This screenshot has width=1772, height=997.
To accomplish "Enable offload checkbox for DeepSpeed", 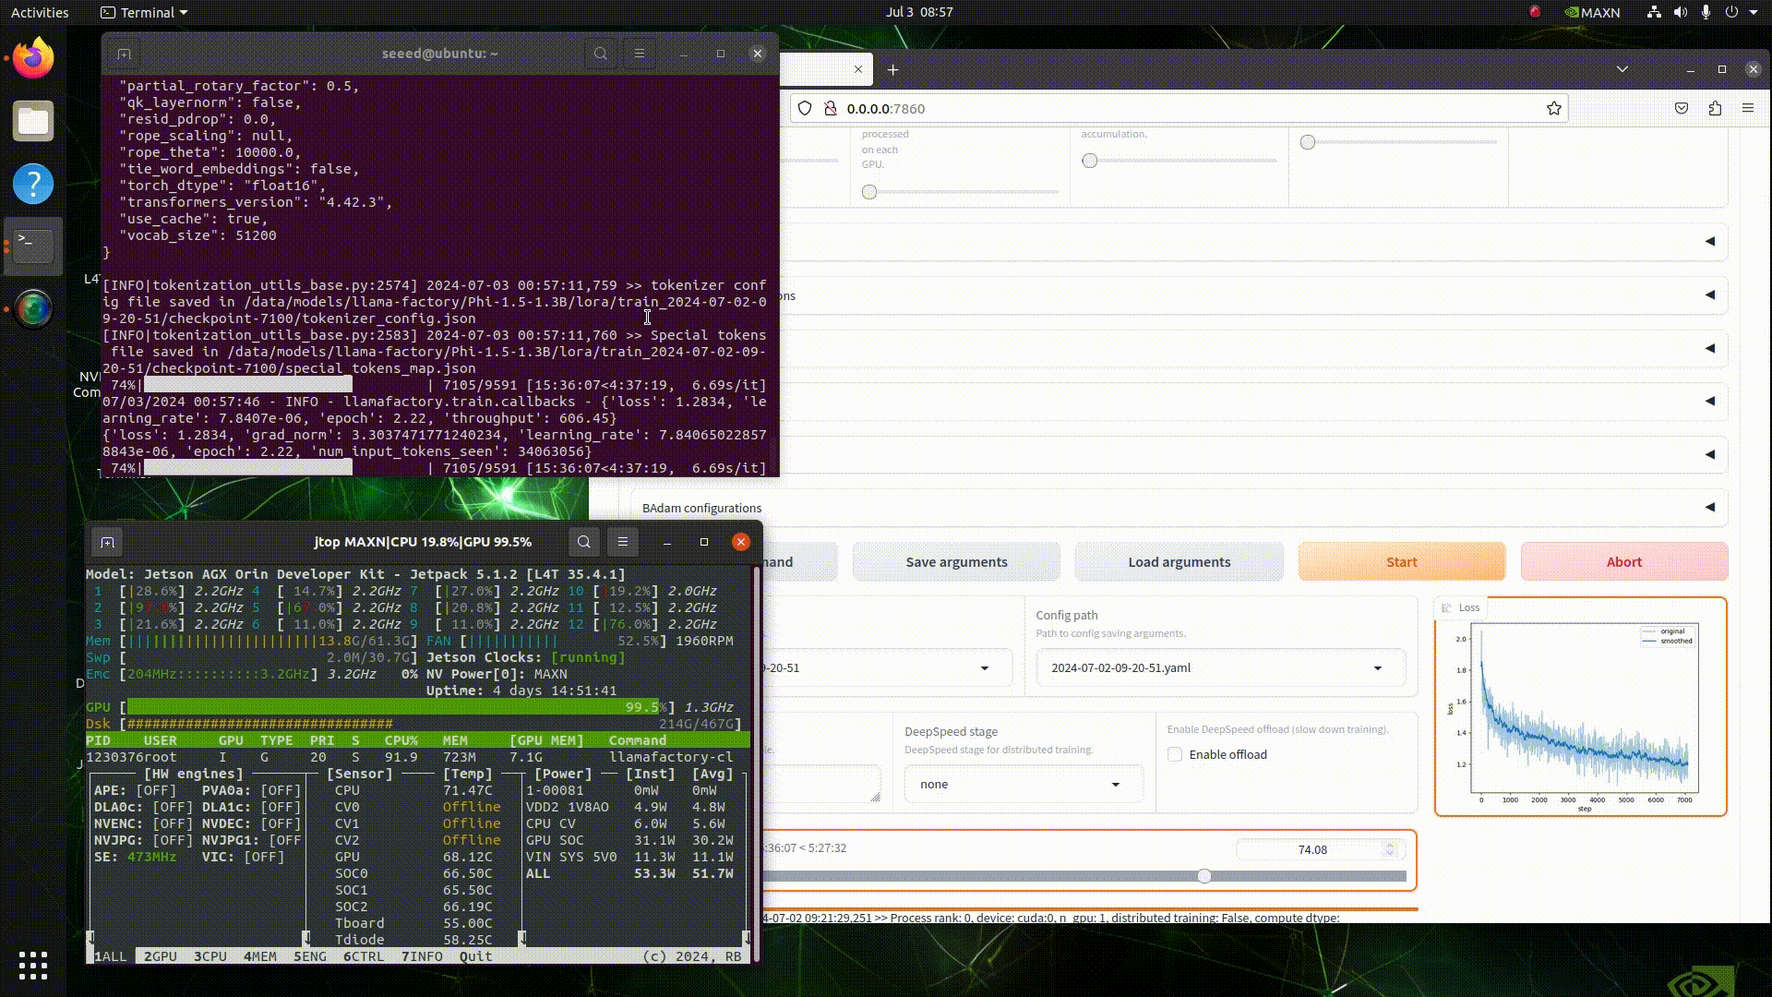I will point(1175,754).
